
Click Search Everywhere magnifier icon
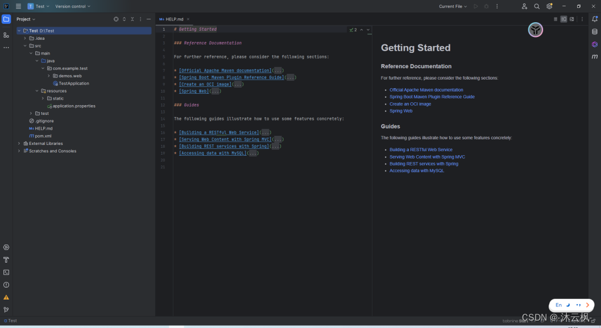pos(537,6)
